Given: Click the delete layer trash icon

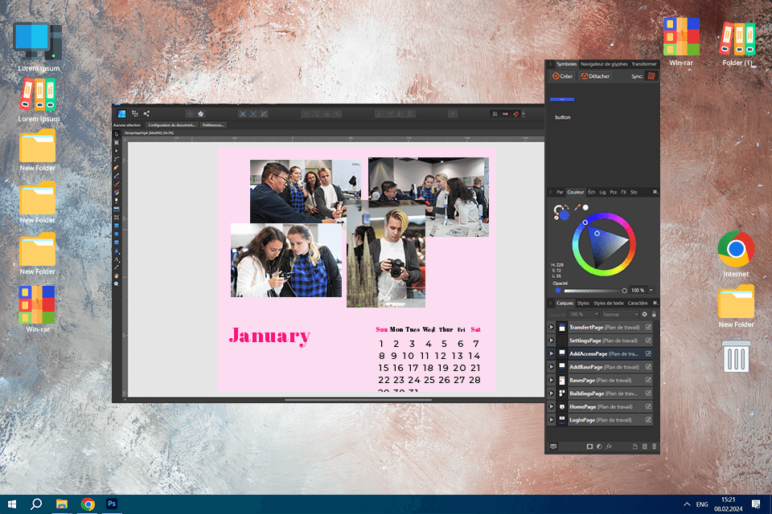Looking at the screenshot, I should pyautogui.click(x=654, y=446).
